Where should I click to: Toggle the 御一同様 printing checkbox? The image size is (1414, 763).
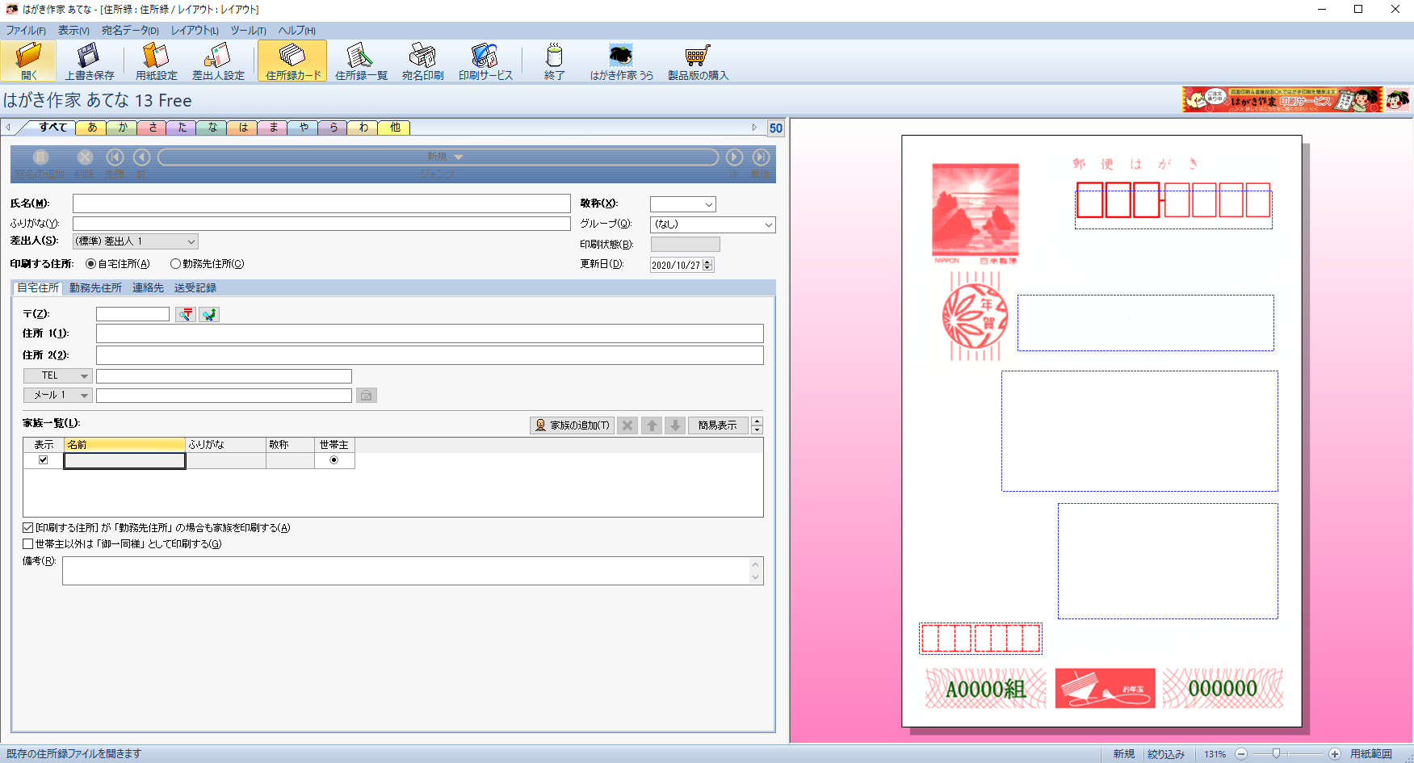pyautogui.click(x=28, y=544)
